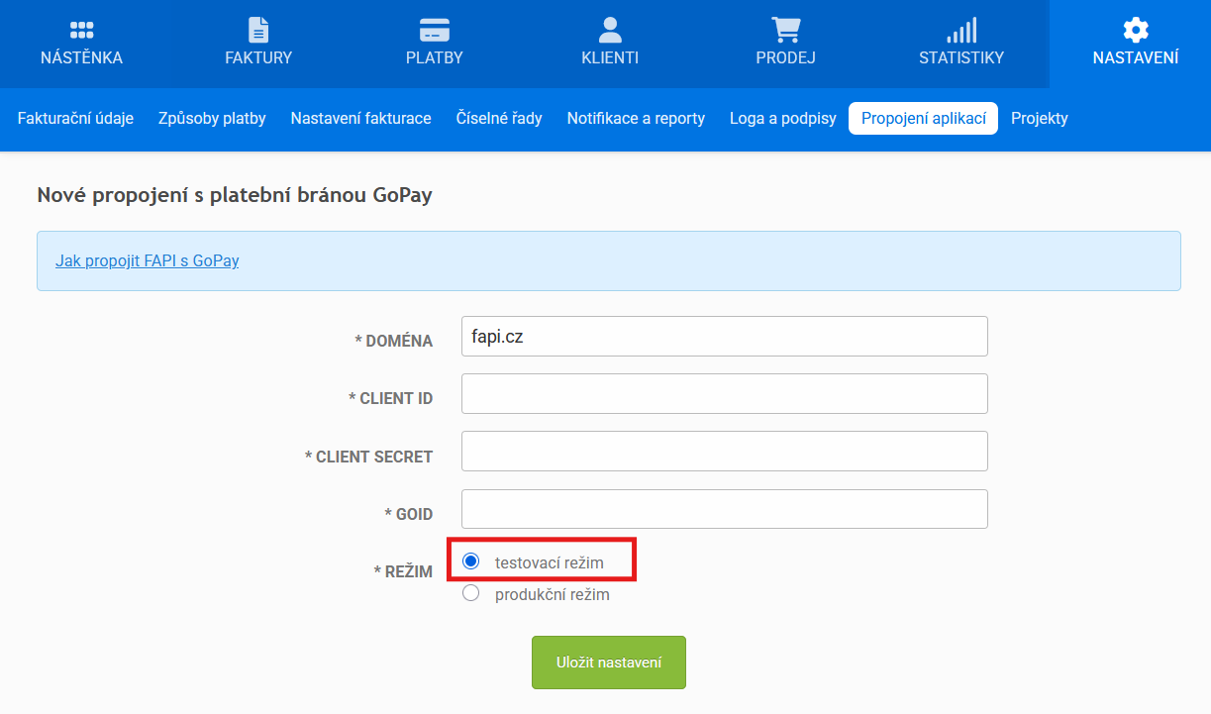Click the testovací režim label text

click(550, 562)
